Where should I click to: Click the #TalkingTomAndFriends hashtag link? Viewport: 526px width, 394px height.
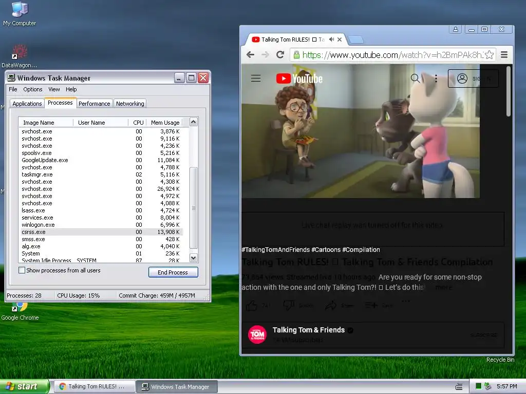(x=275, y=250)
